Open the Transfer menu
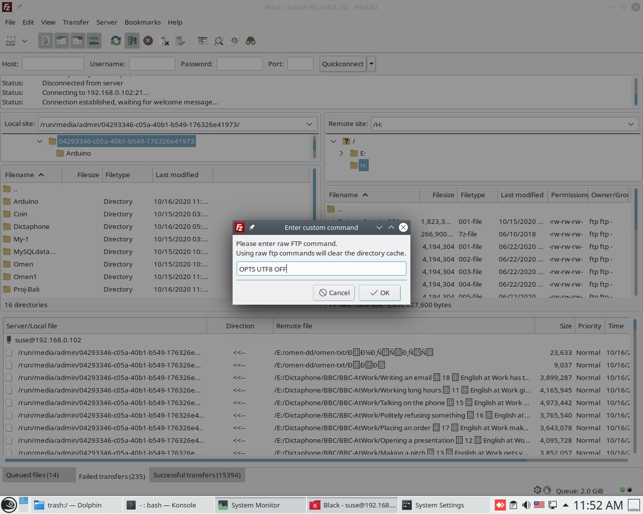The height and width of the screenshot is (514, 643). [x=76, y=22]
